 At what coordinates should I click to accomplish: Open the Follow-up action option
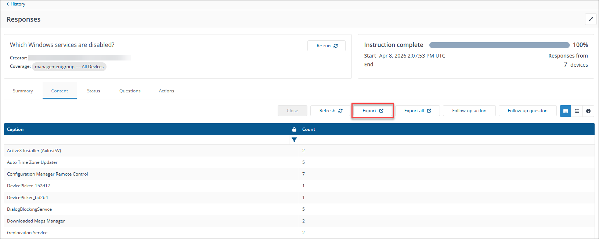(469, 111)
